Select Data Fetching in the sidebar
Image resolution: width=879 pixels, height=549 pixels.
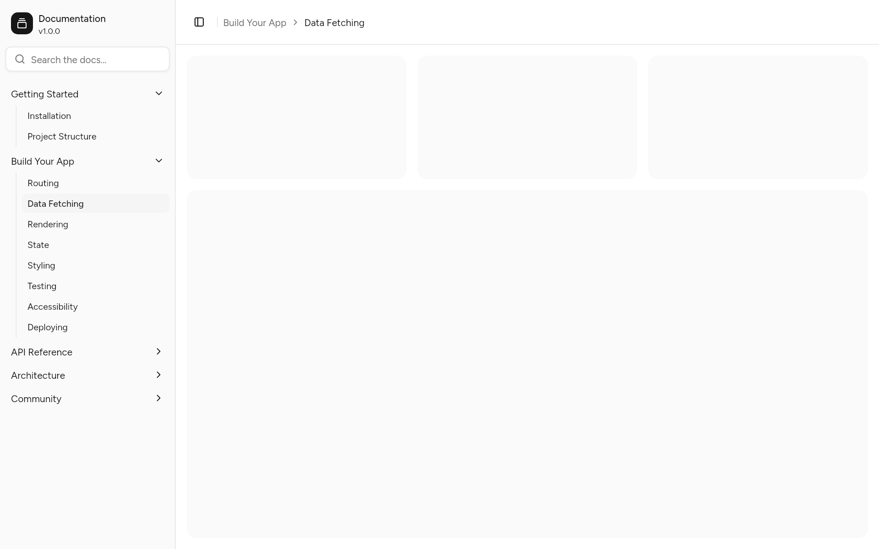coord(96,203)
